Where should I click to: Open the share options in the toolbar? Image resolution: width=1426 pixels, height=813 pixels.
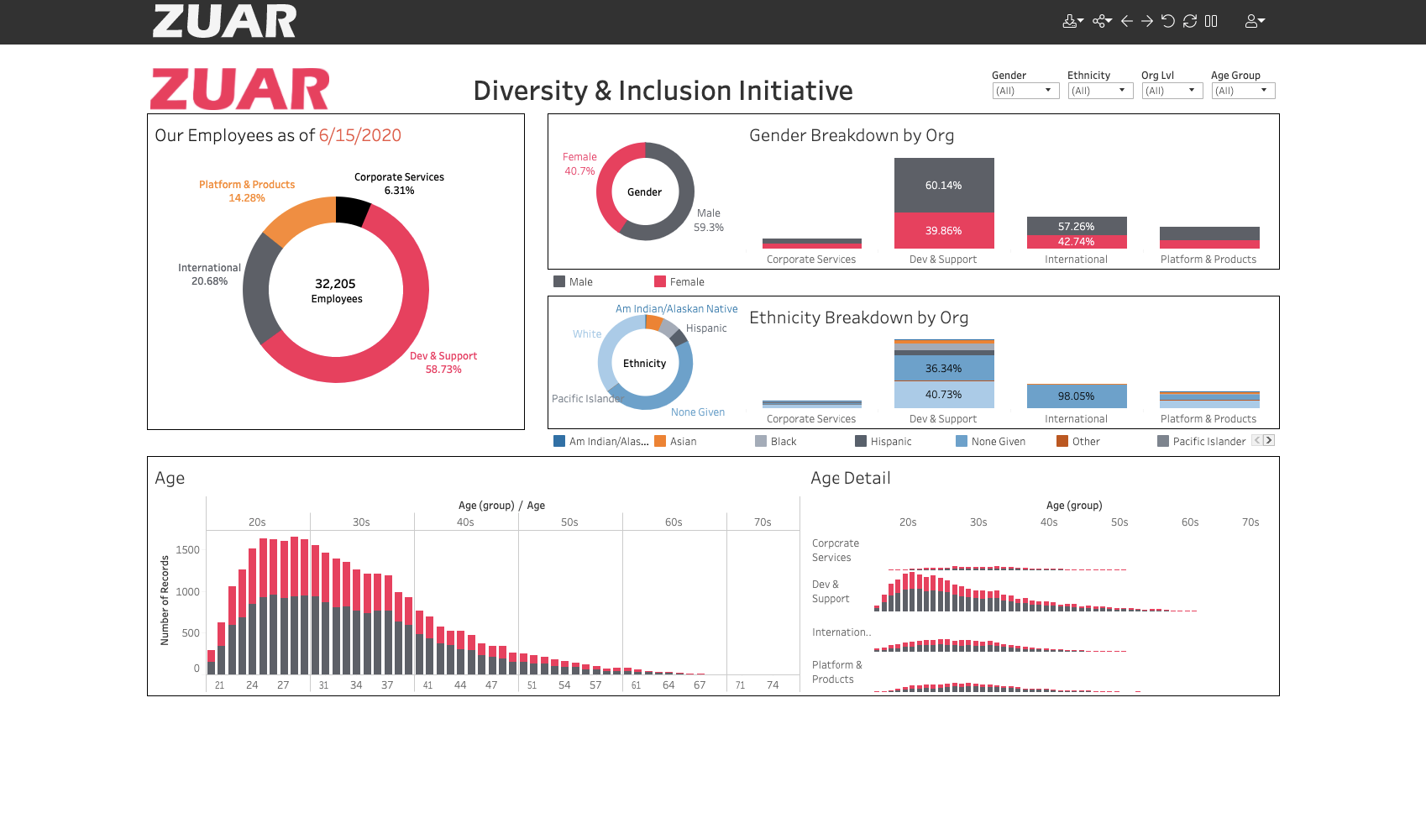point(1100,21)
